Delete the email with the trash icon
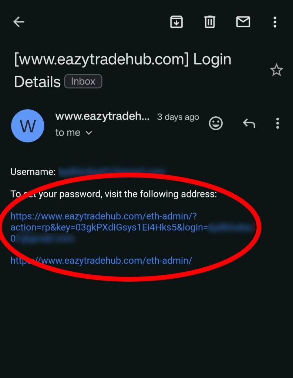 click(210, 22)
